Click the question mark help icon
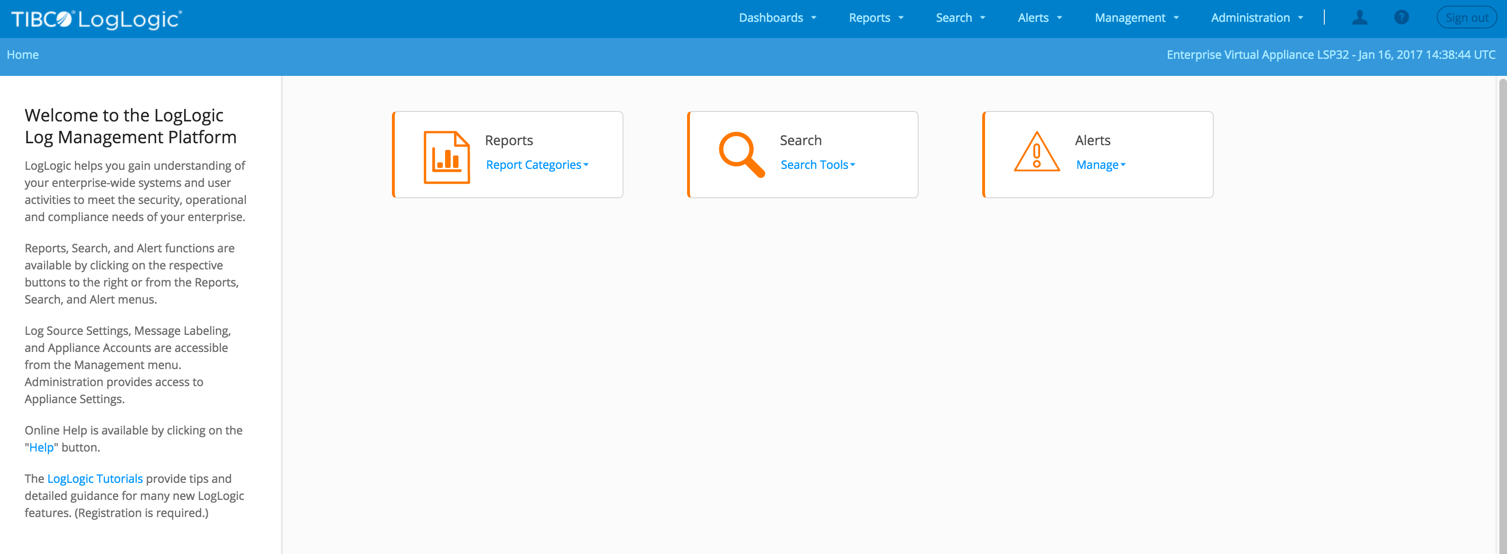The height and width of the screenshot is (554, 1507). 1401,18
